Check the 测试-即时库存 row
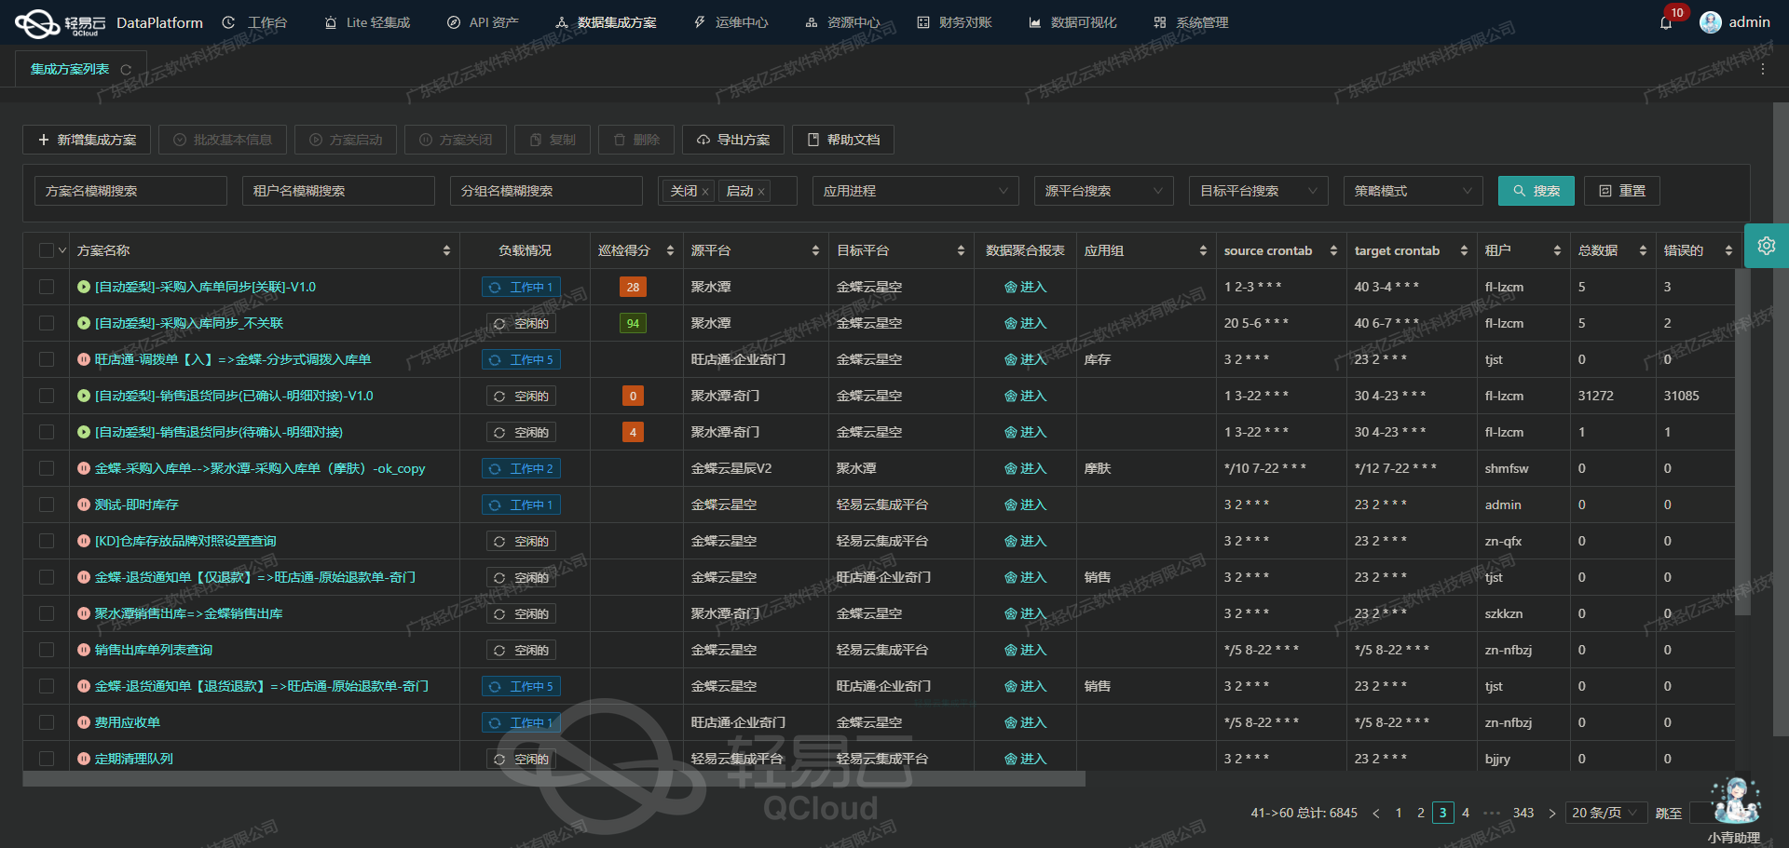Viewport: 1789px width, 848px height. coord(47,505)
